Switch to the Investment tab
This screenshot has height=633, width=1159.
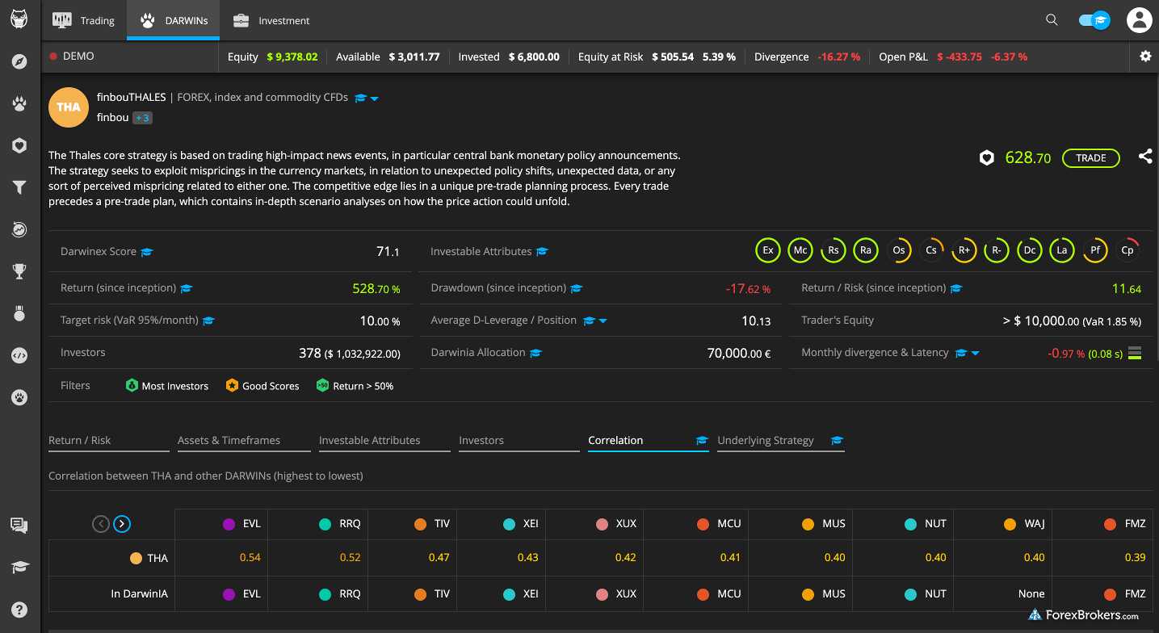tap(271, 20)
